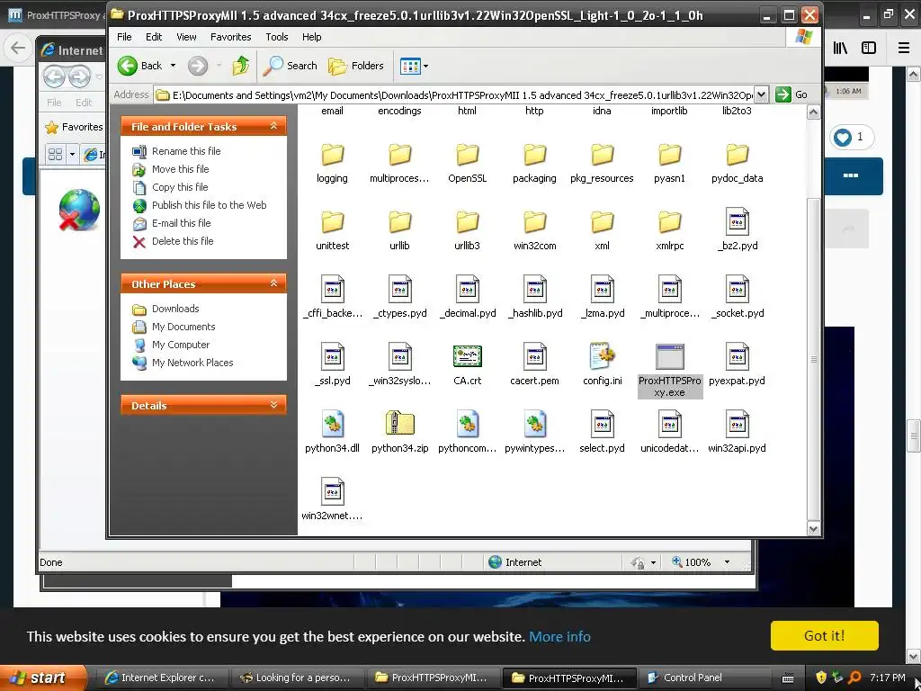Select the pkg_resources folder icon
Screen dimensions: 921x691
click(602, 155)
